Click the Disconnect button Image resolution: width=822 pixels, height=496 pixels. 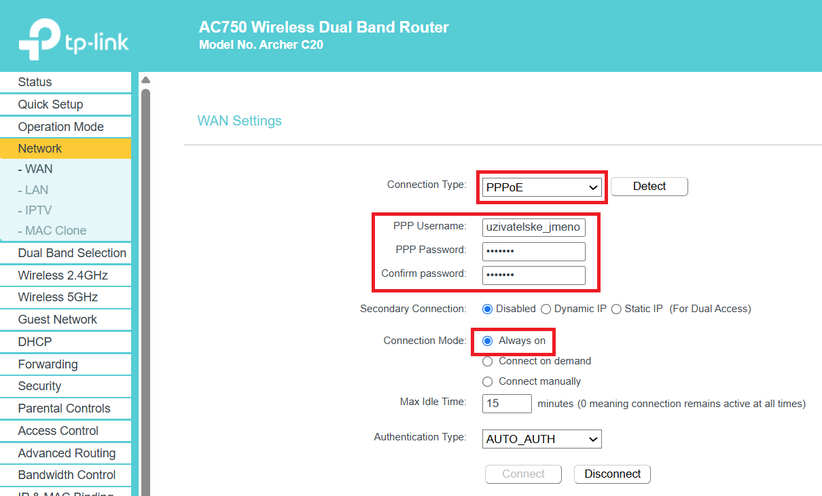pos(613,474)
